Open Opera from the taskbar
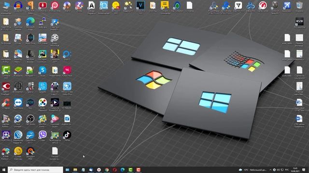Image resolution: width=309 pixels, height=173 pixels. (115, 170)
